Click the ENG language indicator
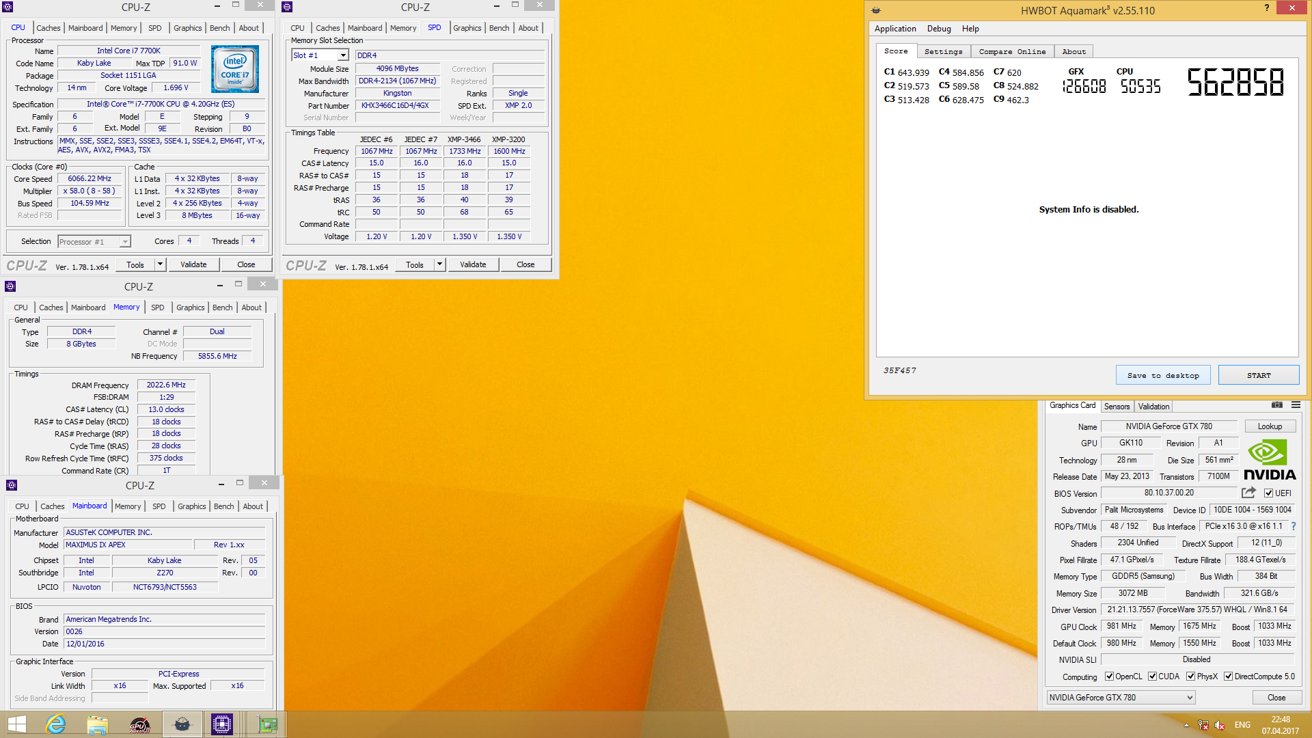This screenshot has height=738, width=1312. pos(1242,725)
